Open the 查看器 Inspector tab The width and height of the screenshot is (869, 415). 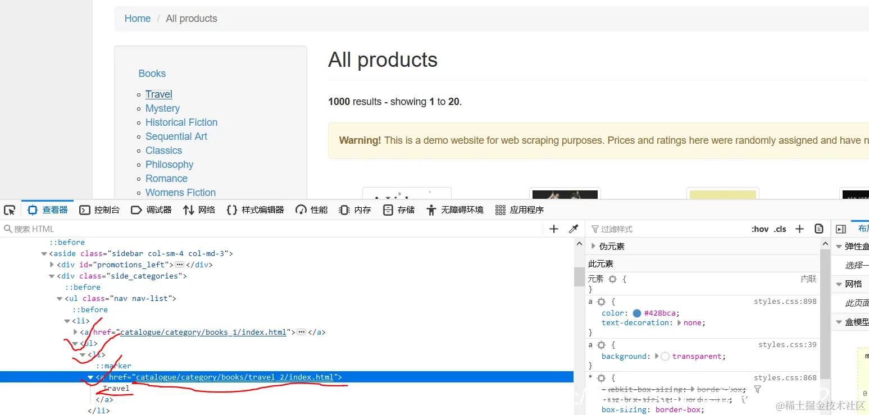tap(48, 210)
